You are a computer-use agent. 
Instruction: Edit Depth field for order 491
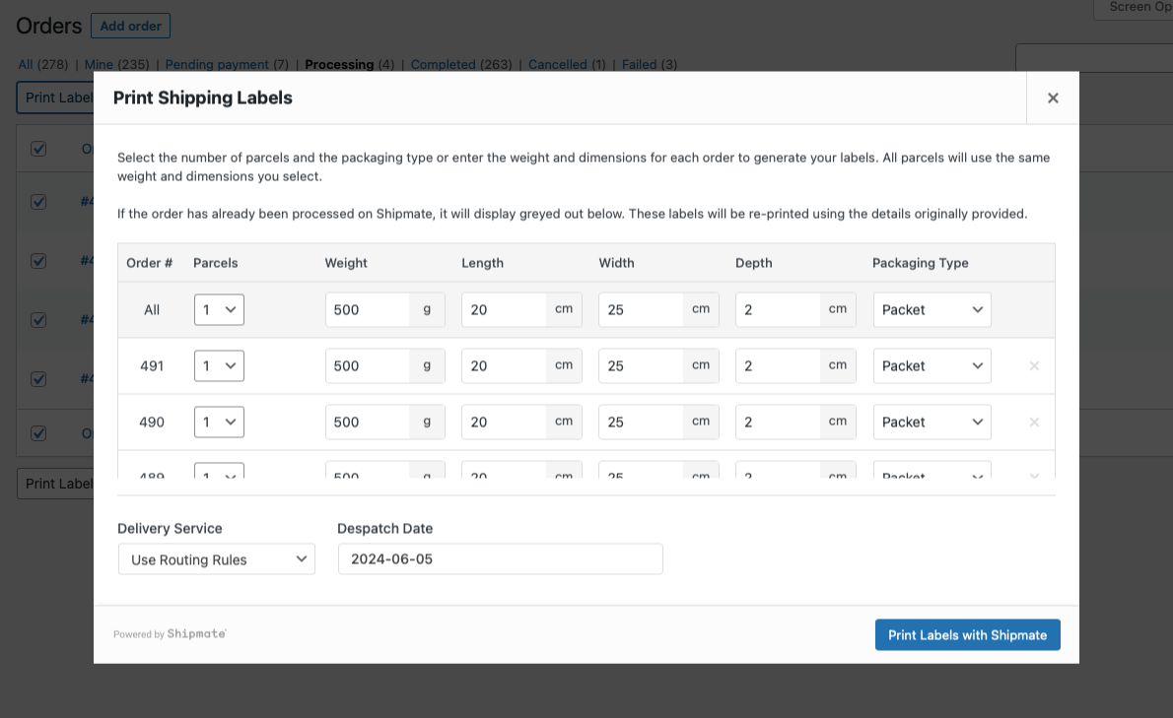coord(779,366)
